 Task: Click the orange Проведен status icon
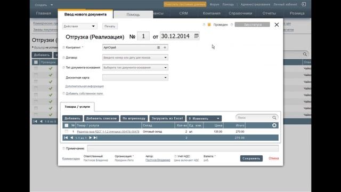(x=209, y=25)
